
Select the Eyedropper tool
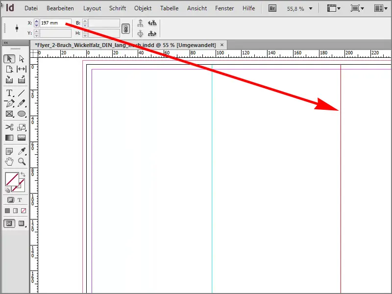click(x=22, y=151)
